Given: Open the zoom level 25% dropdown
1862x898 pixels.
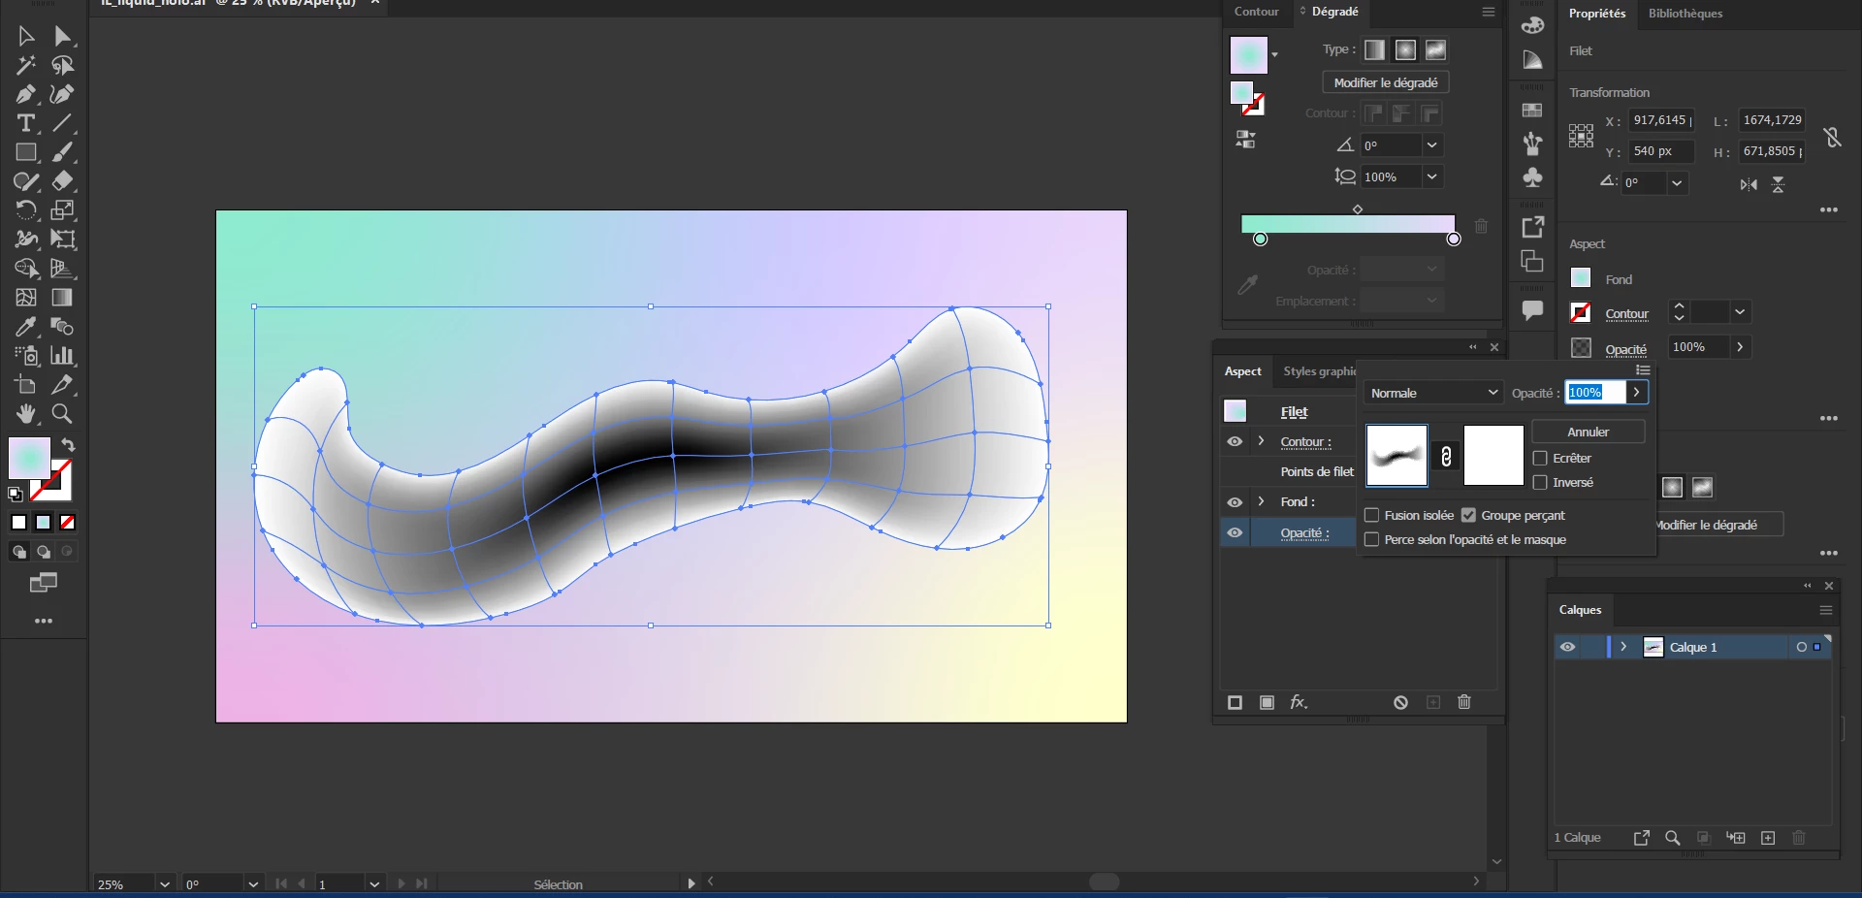Looking at the screenshot, I should [164, 884].
